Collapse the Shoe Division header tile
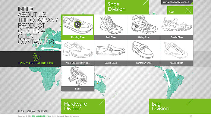Image resolution: width=211 pixels, height=118 pixels. [127, 7]
